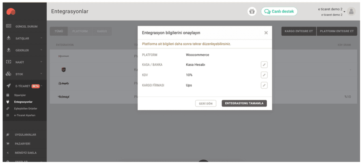Switch to the Platform tab
This screenshot has width=362, height=164.
[x=80, y=31]
